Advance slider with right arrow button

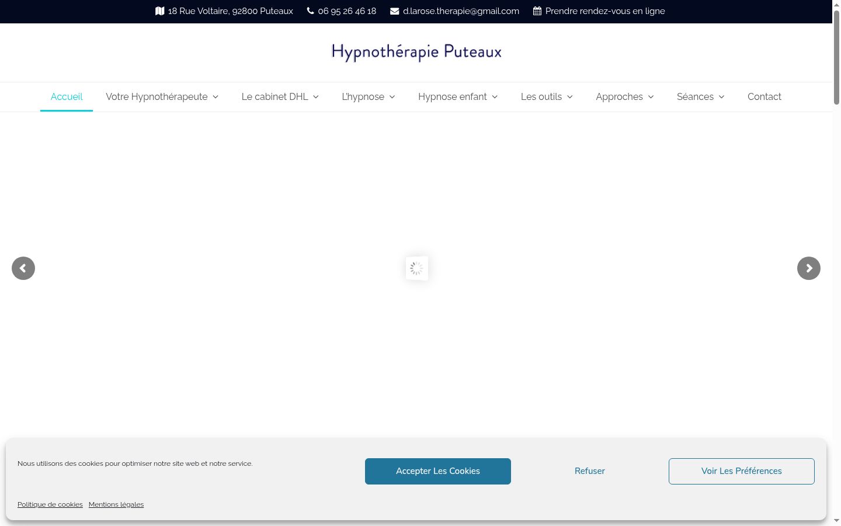click(x=809, y=268)
